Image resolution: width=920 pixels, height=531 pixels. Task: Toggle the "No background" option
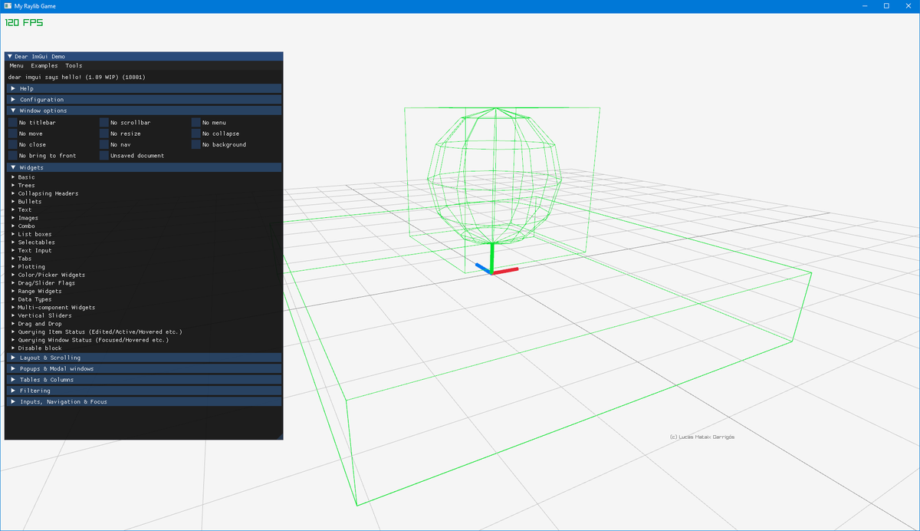click(x=197, y=144)
